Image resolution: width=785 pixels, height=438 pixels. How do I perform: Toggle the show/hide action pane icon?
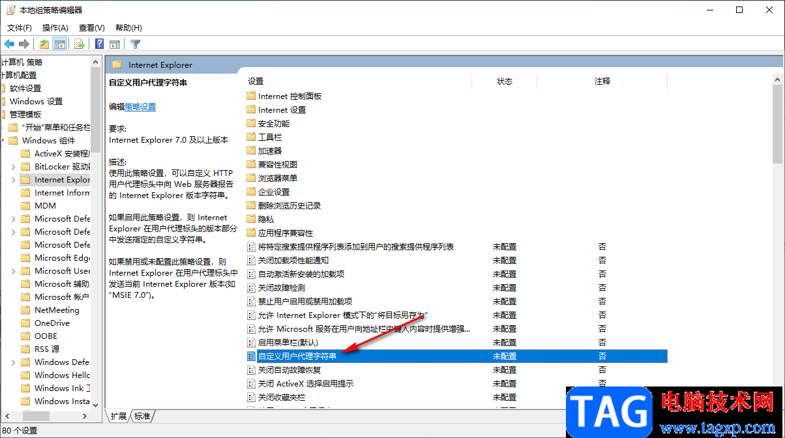coord(115,44)
